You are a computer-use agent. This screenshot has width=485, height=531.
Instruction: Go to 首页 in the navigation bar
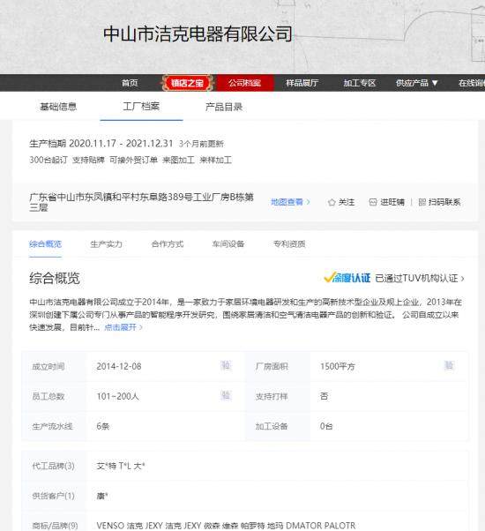click(130, 83)
